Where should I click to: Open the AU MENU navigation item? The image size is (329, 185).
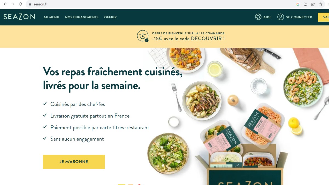pos(51,17)
